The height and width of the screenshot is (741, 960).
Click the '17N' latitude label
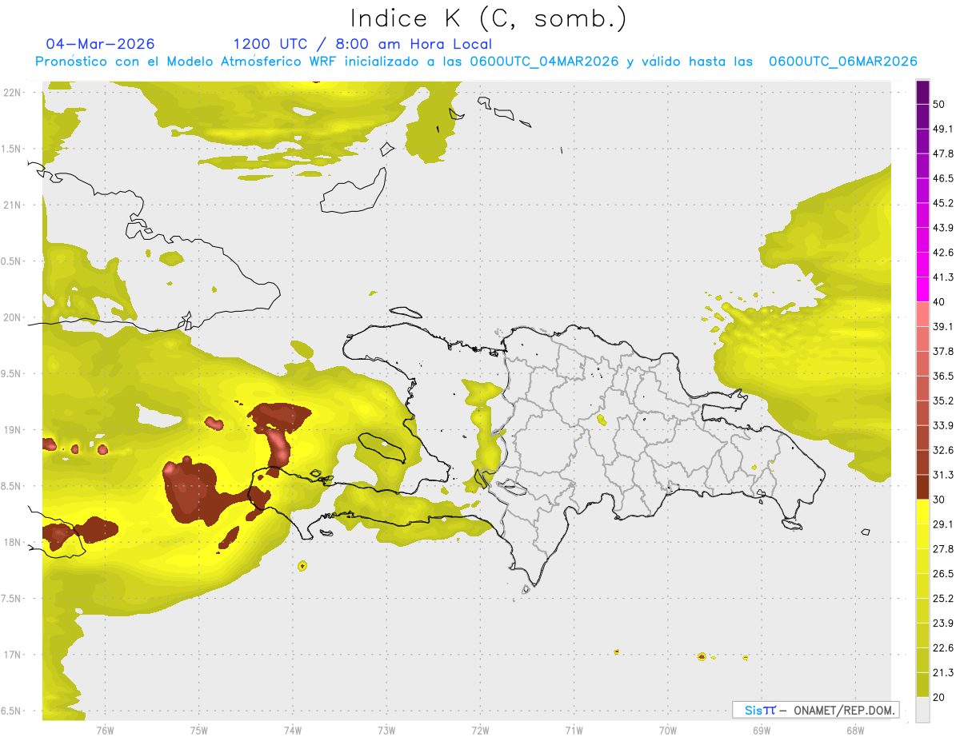coord(12,655)
